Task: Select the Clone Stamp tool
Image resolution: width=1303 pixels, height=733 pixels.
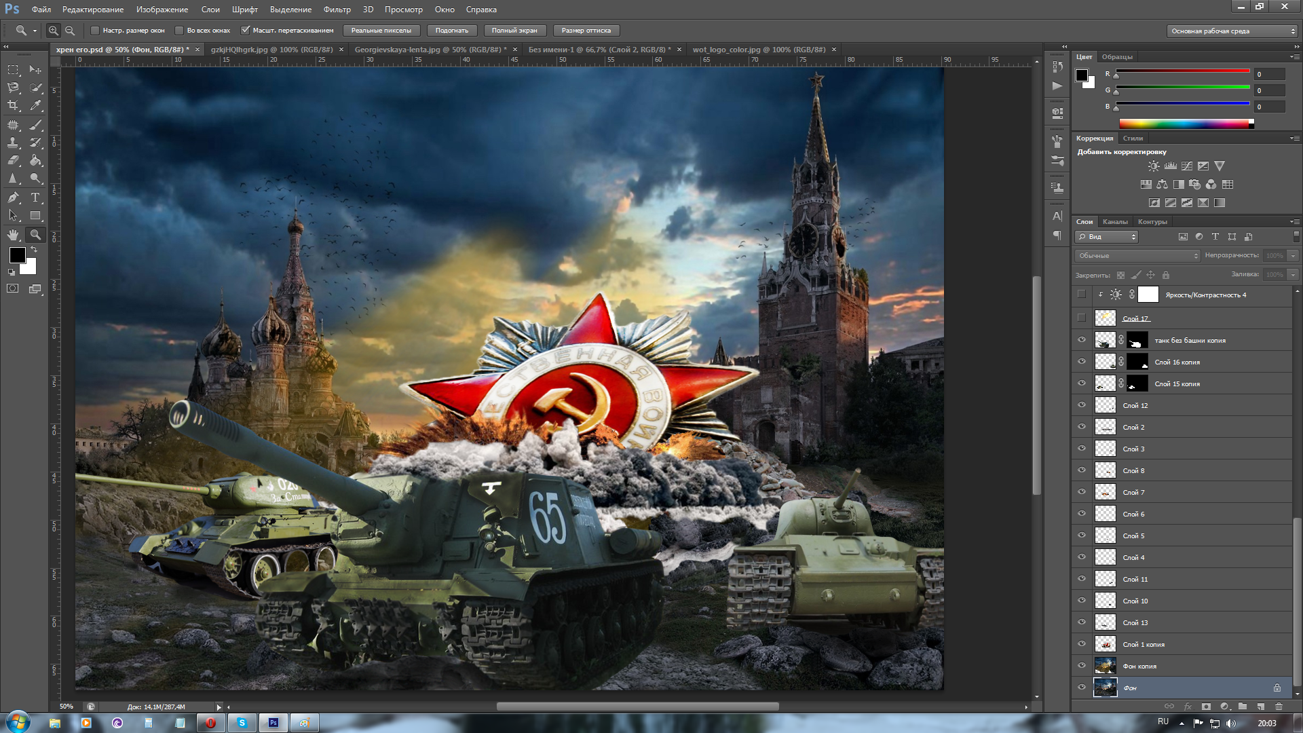Action: coord(13,143)
